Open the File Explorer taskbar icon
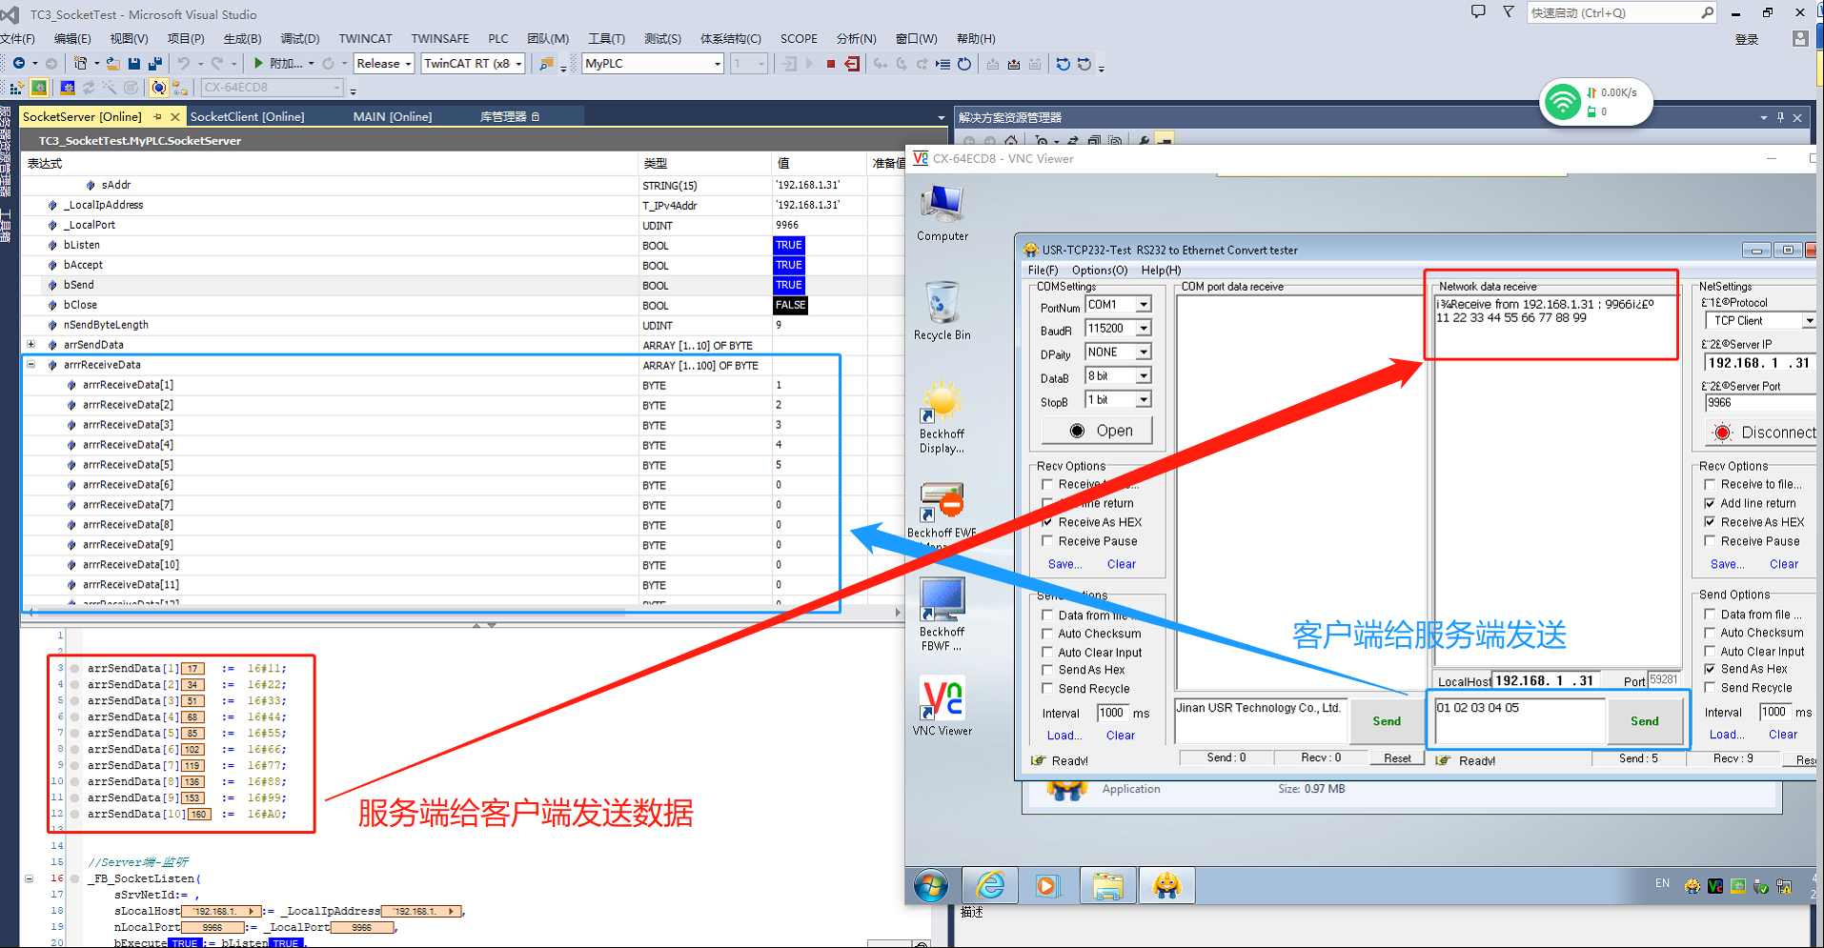The image size is (1824, 948). pos(1107,886)
